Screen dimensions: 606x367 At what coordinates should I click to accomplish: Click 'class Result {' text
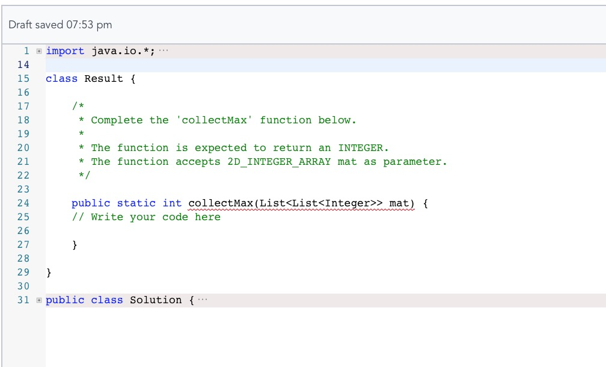(91, 78)
